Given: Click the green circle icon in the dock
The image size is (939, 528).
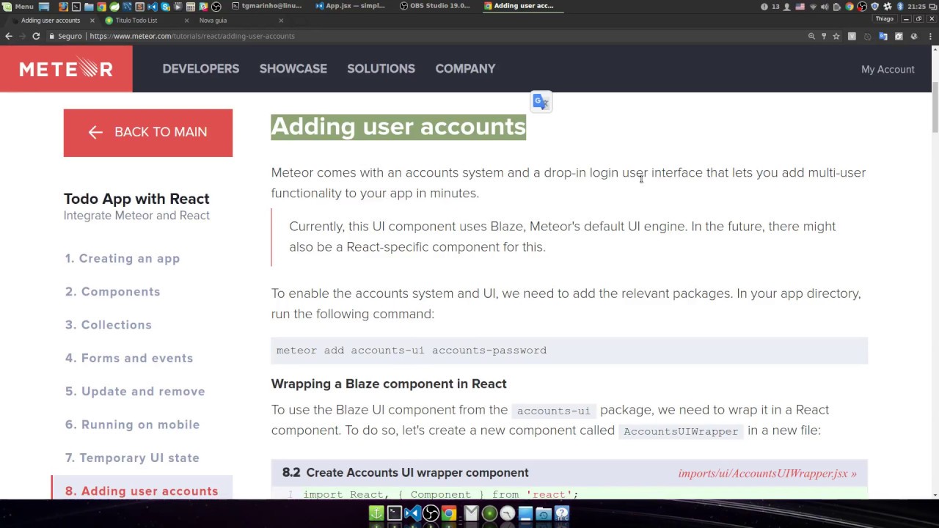Looking at the screenshot, I should [x=489, y=513].
